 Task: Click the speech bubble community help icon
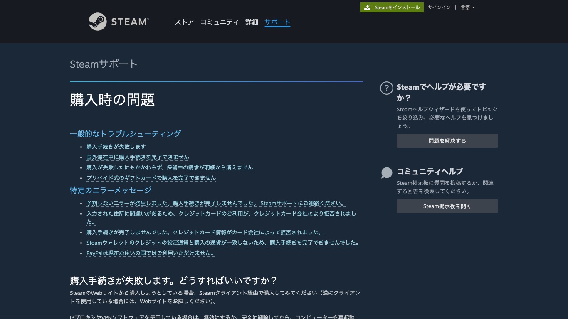pos(387,173)
